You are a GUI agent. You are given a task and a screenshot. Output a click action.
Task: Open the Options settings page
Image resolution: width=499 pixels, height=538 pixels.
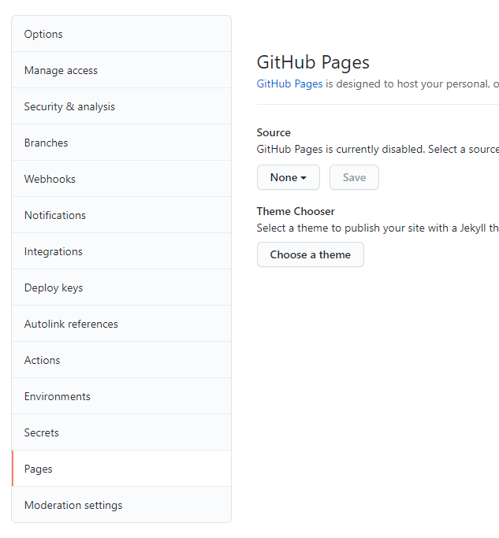[x=43, y=34]
